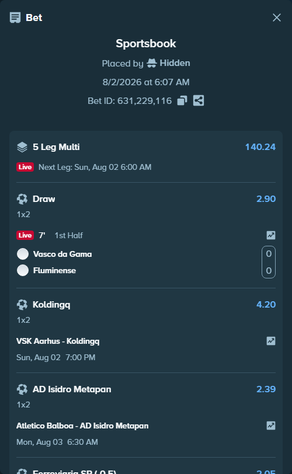The width and height of the screenshot is (292, 474).
Task: Open stats chart for Vasco da Gama match
Action: point(271,235)
